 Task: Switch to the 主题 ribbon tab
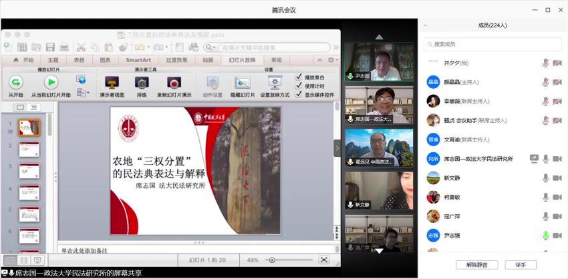pos(53,60)
